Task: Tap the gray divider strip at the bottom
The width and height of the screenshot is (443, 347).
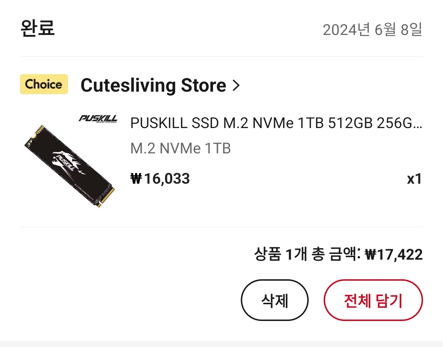Action: pos(221,344)
